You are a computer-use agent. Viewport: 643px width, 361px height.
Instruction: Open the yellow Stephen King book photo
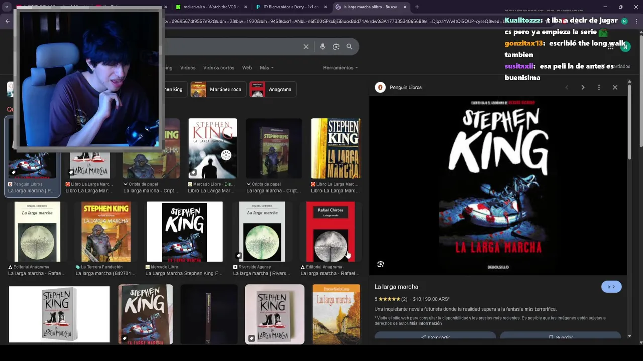[336, 148]
